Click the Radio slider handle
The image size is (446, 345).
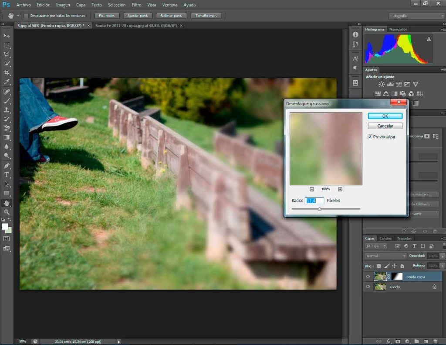pos(319,209)
